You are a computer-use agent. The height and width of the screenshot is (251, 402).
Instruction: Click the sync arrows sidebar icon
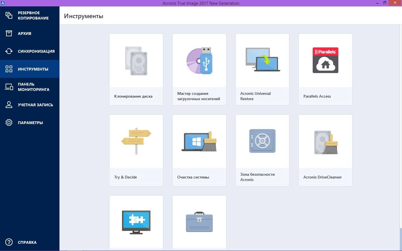point(9,51)
